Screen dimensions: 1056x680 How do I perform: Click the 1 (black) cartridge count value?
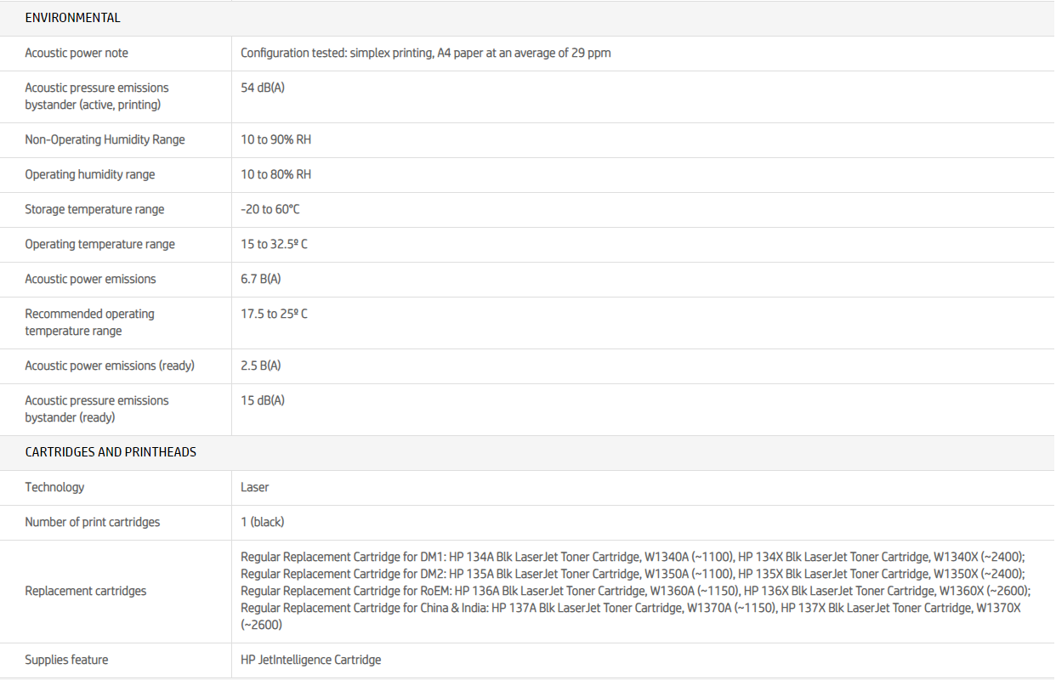click(262, 522)
